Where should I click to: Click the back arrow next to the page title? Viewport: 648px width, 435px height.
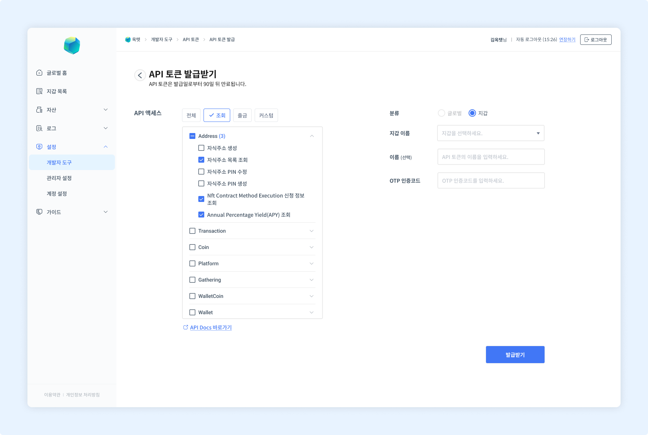[x=140, y=75]
